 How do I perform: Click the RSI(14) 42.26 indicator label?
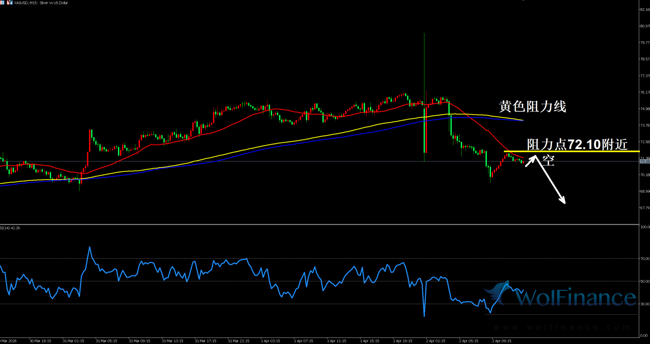coord(10,228)
